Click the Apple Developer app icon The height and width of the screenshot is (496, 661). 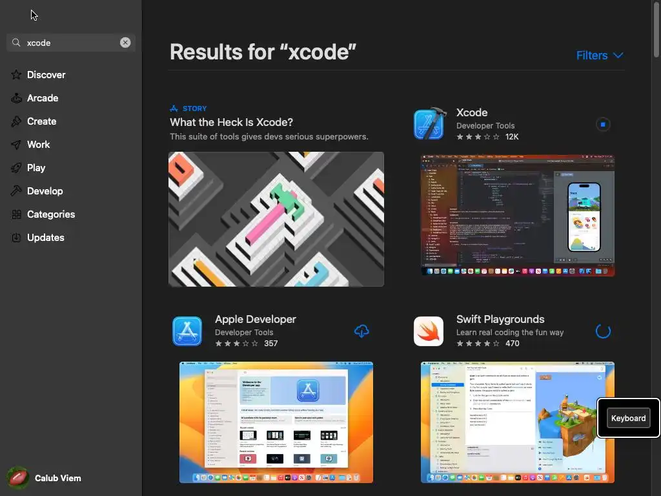coord(187,331)
